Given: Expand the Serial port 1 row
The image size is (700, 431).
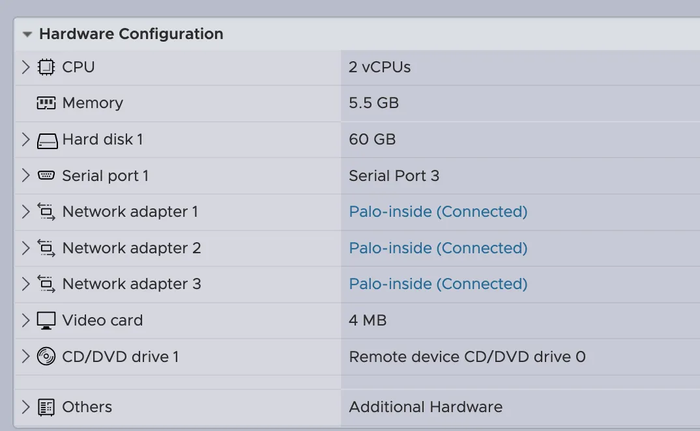Looking at the screenshot, I should pyautogui.click(x=25, y=176).
